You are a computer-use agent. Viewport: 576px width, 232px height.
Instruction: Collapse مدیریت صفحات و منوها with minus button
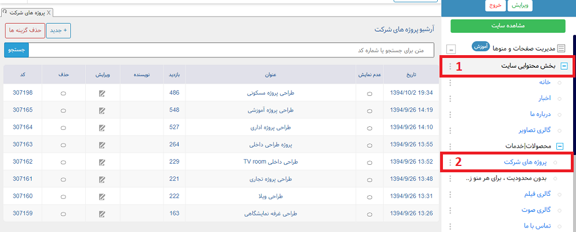[451, 49]
